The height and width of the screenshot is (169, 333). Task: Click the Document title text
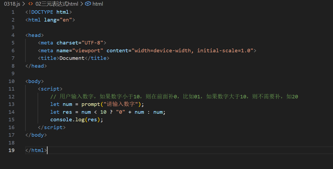pos(72,58)
